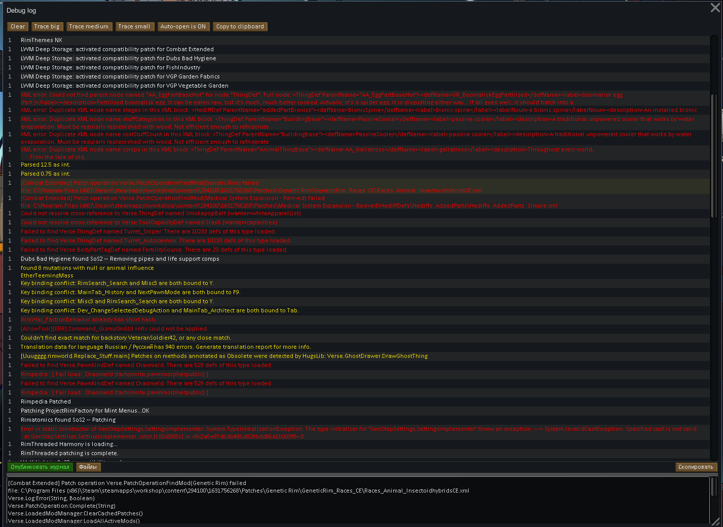
Task: Select the VeteranSoldier42 backstory warning
Action: pyautogui.click(x=358, y=338)
